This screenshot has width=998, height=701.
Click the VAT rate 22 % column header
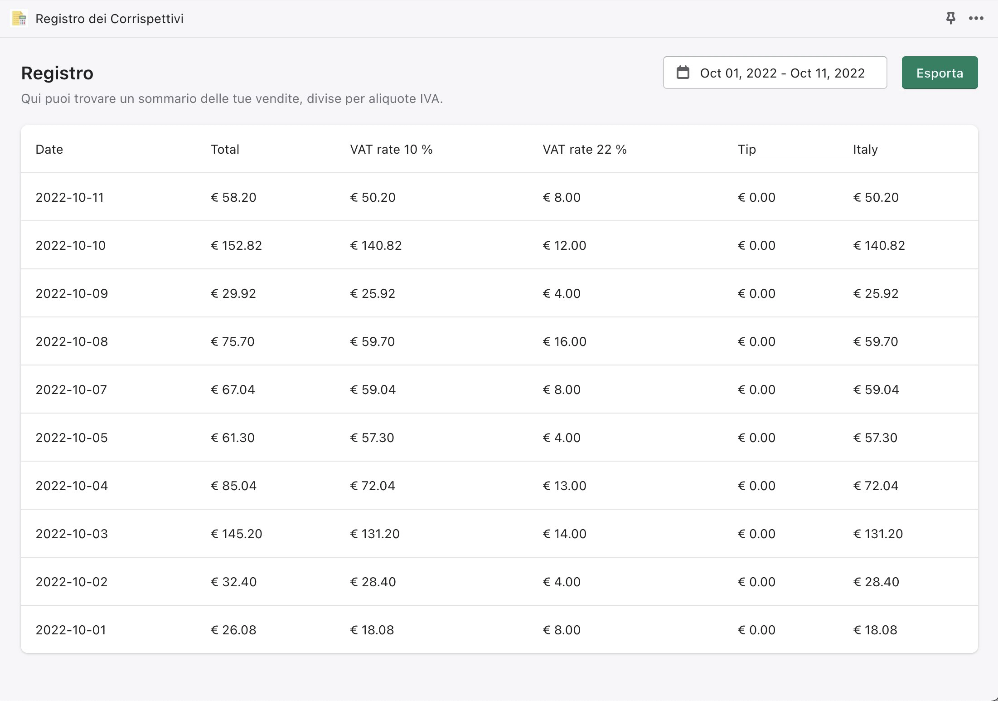click(x=584, y=149)
